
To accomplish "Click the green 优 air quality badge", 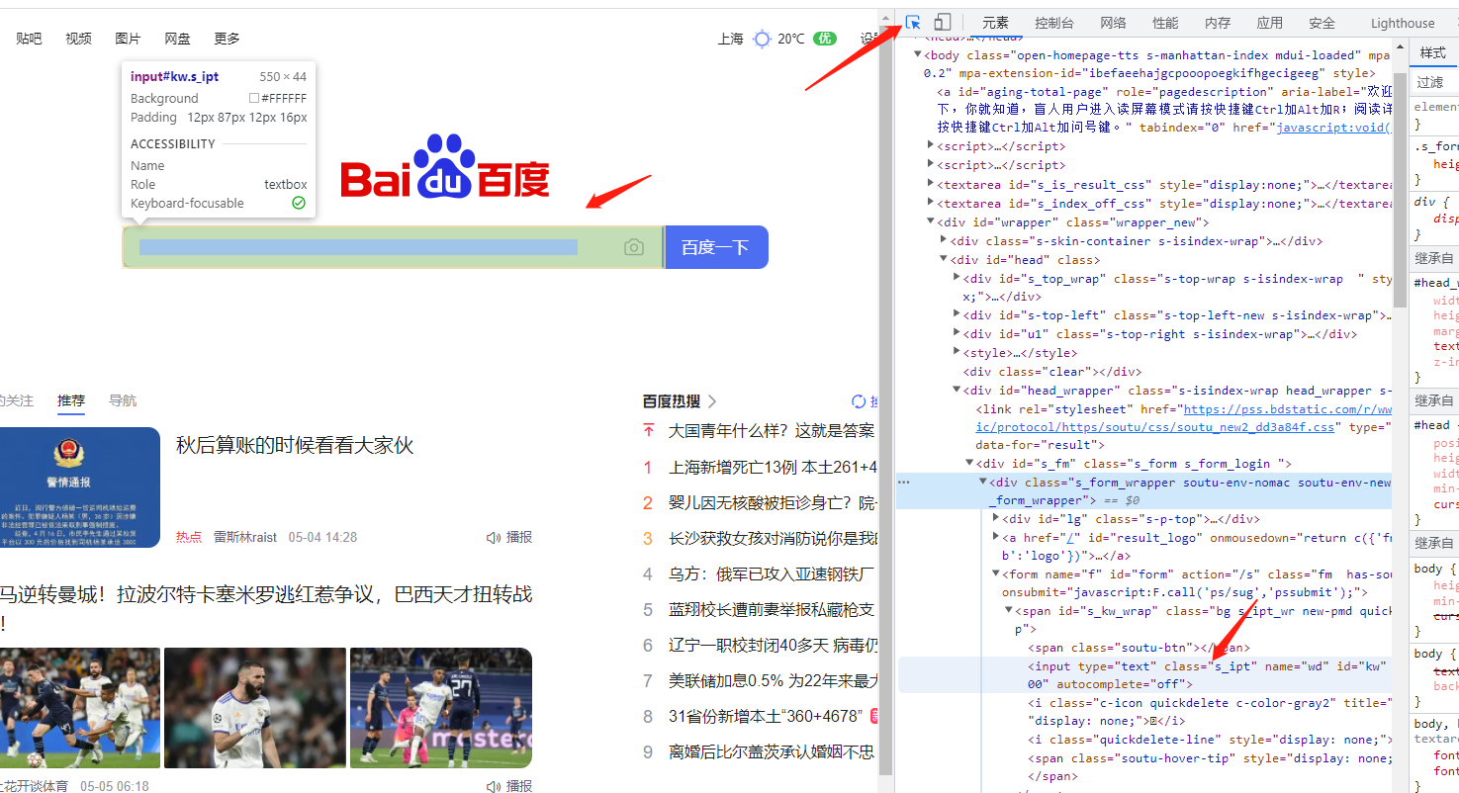I will pos(824,39).
